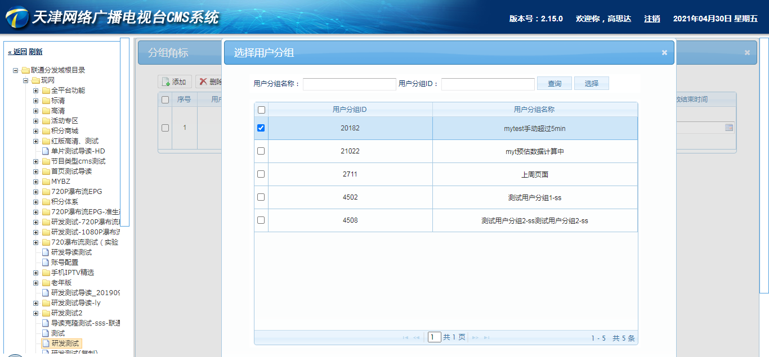Click the cell 上周页面
The height and width of the screenshot is (357, 769).
pos(535,174)
